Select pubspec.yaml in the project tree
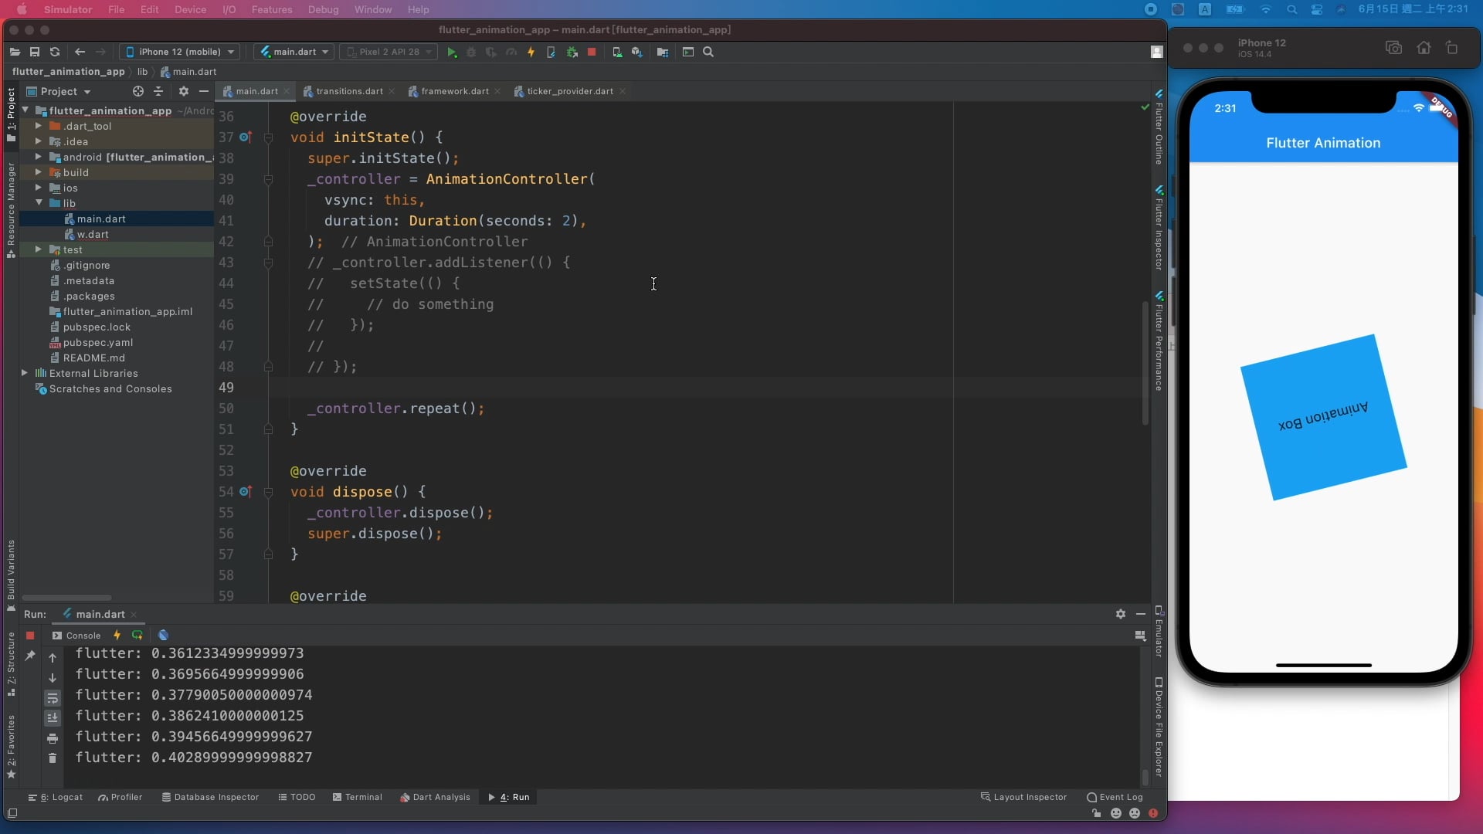The height and width of the screenshot is (834, 1483). (97, 343)
